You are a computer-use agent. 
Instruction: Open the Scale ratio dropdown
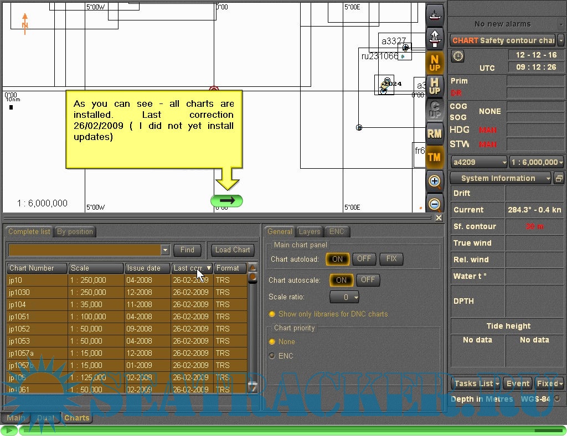point(344,297)
